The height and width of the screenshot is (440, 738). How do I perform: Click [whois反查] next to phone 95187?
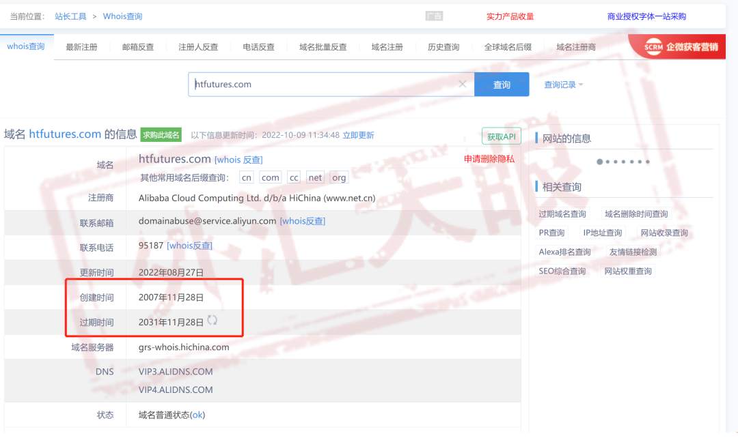click(x=190, y=246)
